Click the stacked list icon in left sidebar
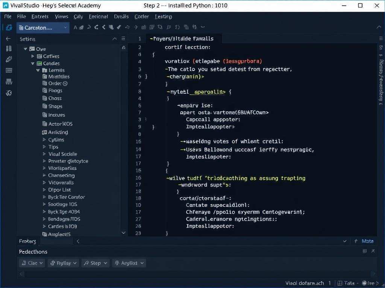 pos(9,70)
